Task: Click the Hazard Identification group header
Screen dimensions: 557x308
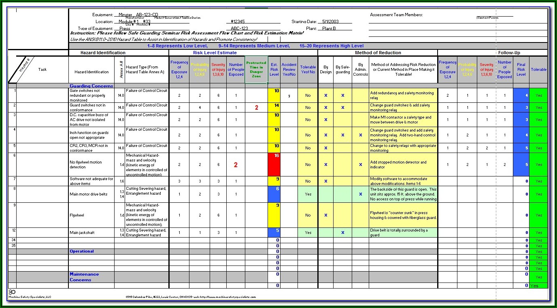Action: [x=103, y=53]
